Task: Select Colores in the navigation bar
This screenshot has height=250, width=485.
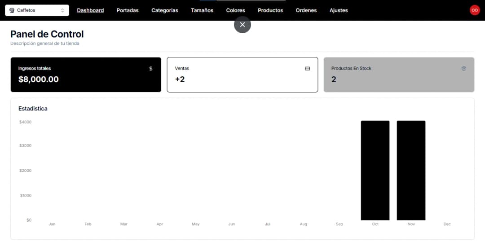Action: (x=236, y=10)
